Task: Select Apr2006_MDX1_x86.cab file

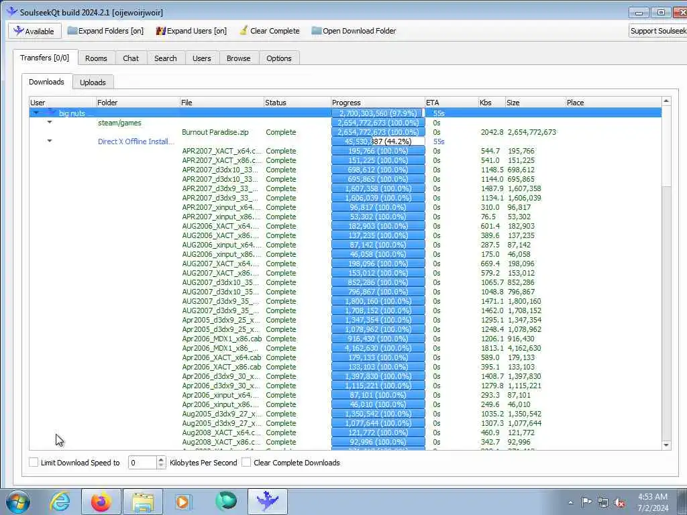Action: (x=221, y=339)
